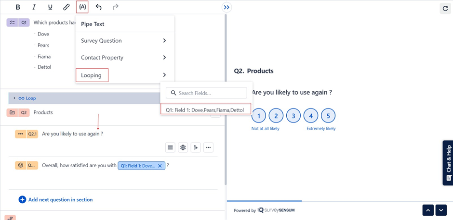Open the Contact Property submenu
Viewport: 453px width, 220px height.
click(124, 58)
